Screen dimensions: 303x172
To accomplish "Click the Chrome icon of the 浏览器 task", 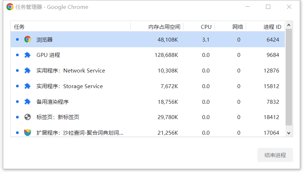I will tap(27, 39).
